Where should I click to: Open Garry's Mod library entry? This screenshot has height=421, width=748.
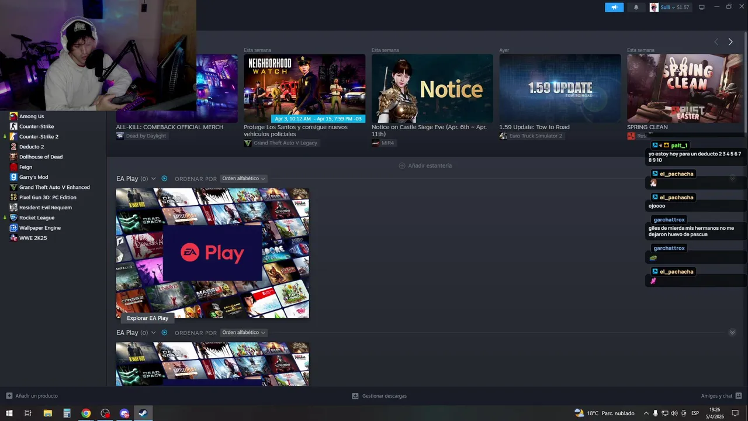pyautogui.click(x=33, y=177)
